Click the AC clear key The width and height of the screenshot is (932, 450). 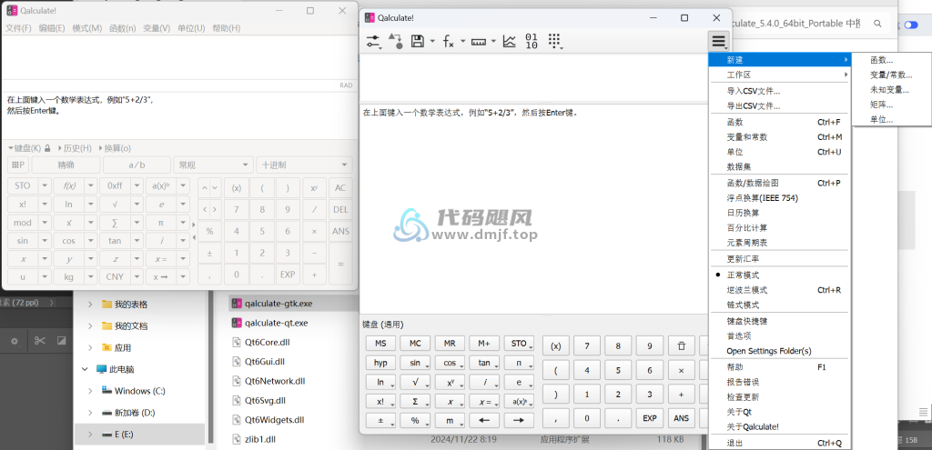340,187
